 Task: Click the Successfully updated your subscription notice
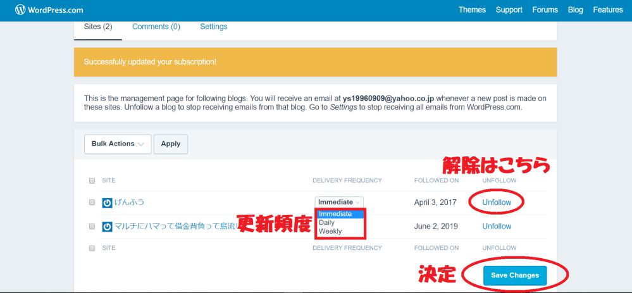[315, 62]
